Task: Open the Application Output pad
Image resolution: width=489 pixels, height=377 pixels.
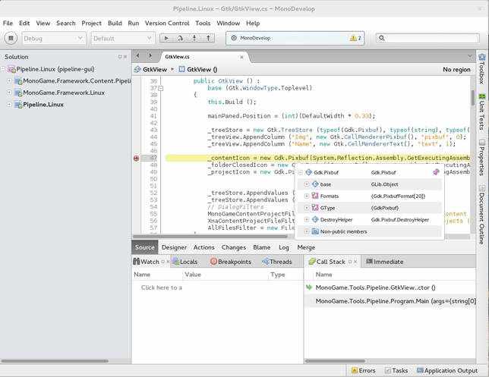Action: [x=447, y=370]
